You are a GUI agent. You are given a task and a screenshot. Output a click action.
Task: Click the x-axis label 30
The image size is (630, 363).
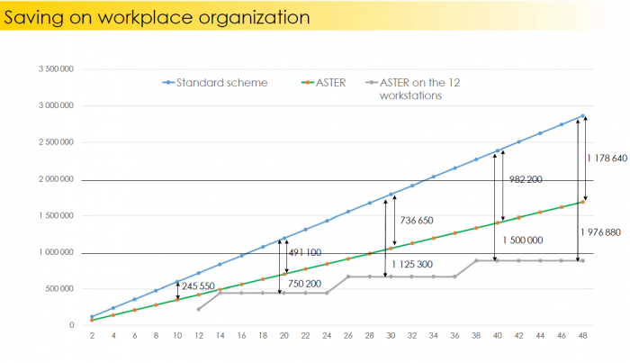click(391, 336)
